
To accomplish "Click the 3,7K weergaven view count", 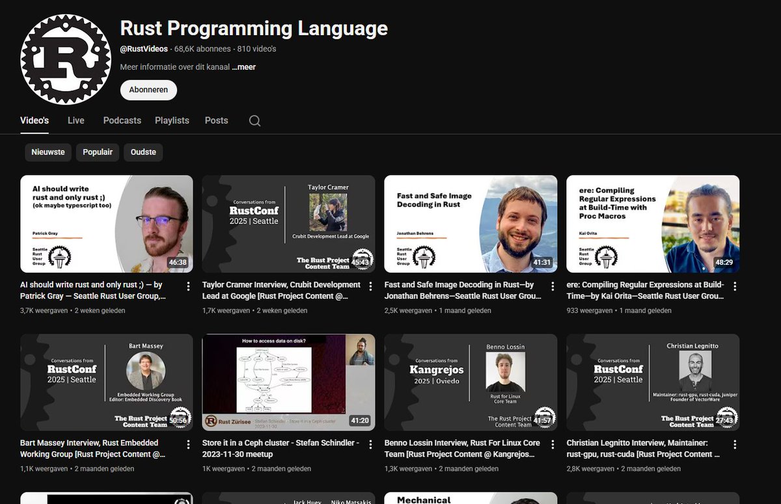I will 44,311.
